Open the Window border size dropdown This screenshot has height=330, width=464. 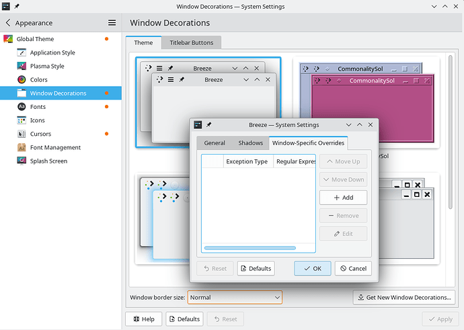point(235,298)
